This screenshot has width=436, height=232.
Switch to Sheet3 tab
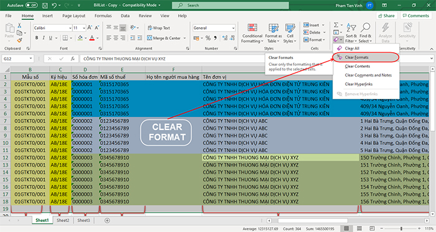(83, 220)
